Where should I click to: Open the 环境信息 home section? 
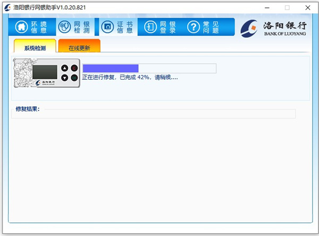pos(32,27)
